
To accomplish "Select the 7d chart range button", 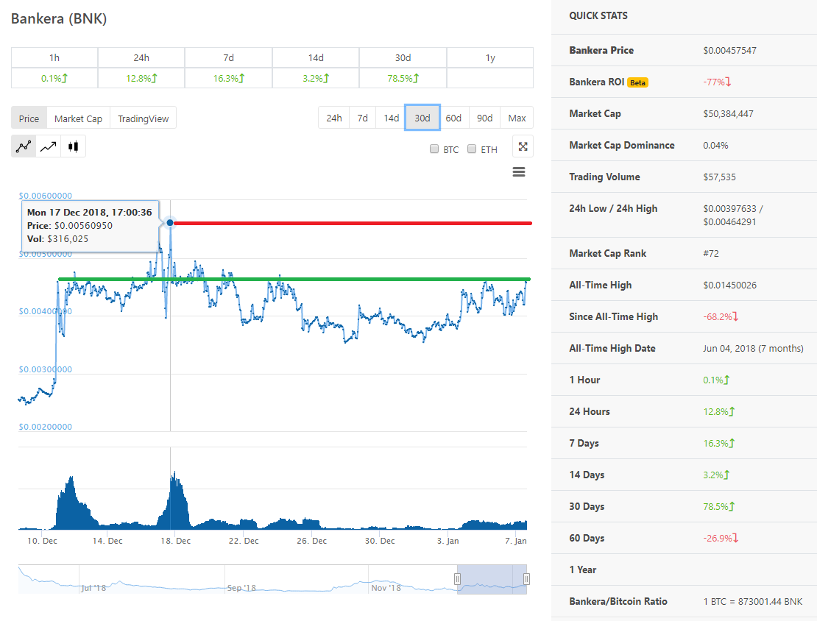I will 363,118.
